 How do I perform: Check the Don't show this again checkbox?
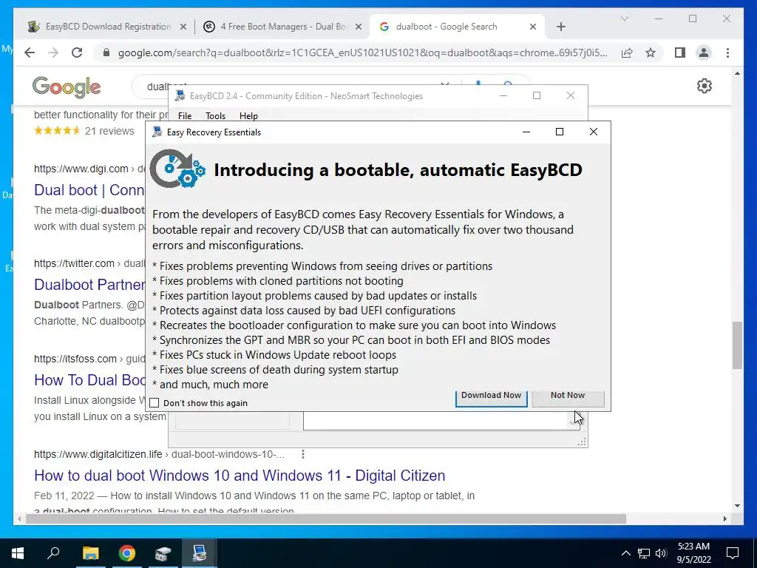(x=155, y=403)
